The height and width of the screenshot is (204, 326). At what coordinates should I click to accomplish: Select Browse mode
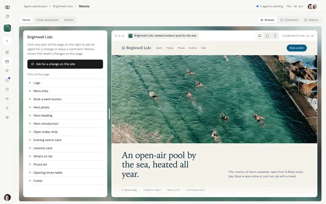[x=267, y=20]
